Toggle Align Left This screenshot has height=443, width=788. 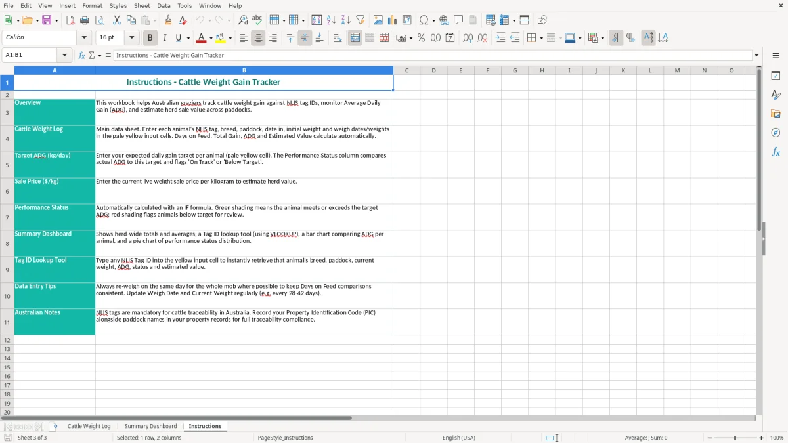(244, 38)
